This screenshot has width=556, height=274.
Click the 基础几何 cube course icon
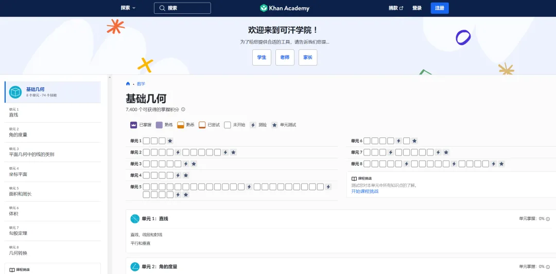tap(15, 92)
